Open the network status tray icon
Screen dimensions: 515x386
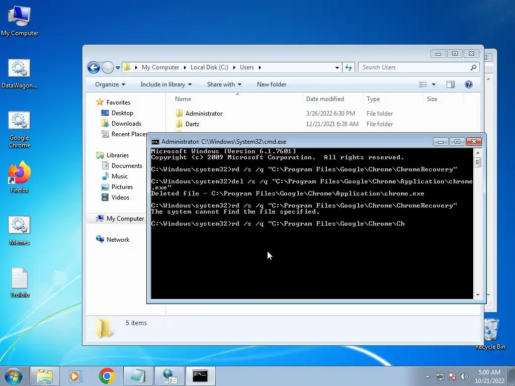(x=440, y=376)
